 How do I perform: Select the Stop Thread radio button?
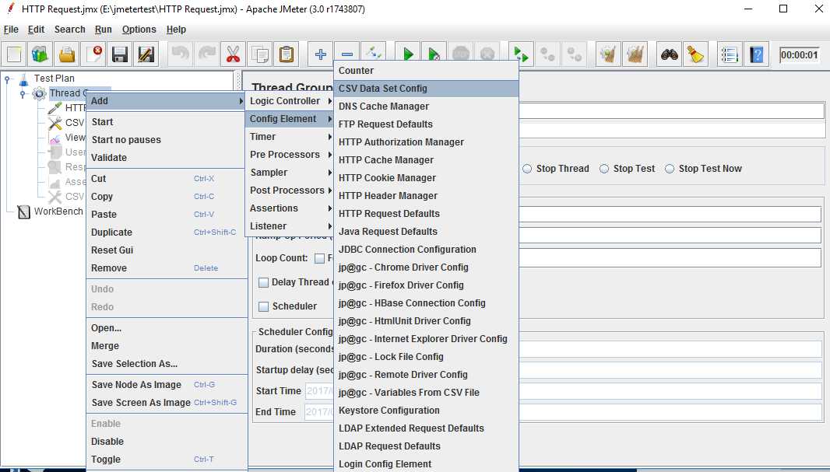(x=527, y=169)
